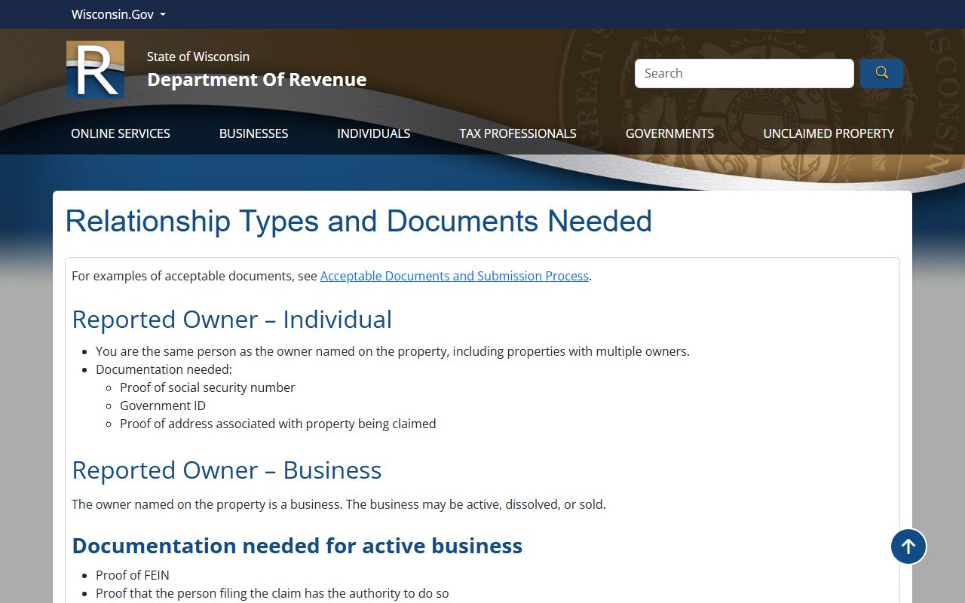Click the Reported Owner – Business heading
Screen dimensions: 965x603
[x=227, y=470]
